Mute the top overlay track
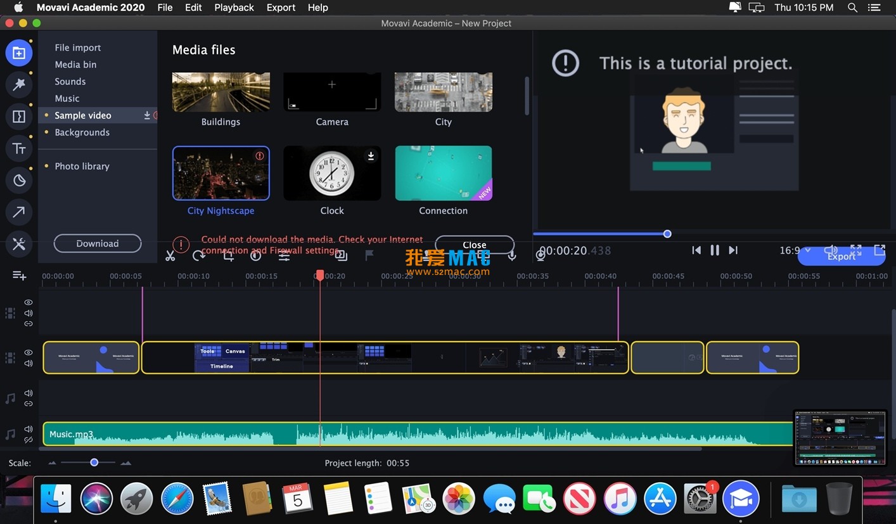Viewport: 896px width, 524px height. click(x=29, y=313)
